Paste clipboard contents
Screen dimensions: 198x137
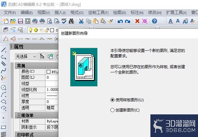tap(96, 21)
